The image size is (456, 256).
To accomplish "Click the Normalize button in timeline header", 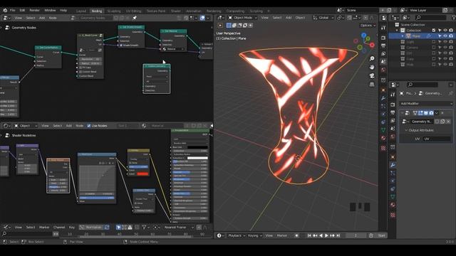I will pyautogui.click(x=91, y=228).
